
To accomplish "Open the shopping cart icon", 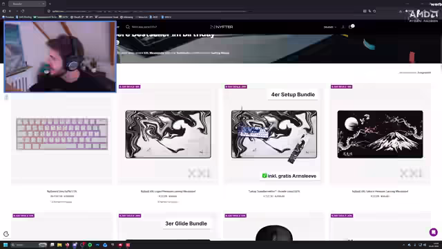I will coord(351,27).
